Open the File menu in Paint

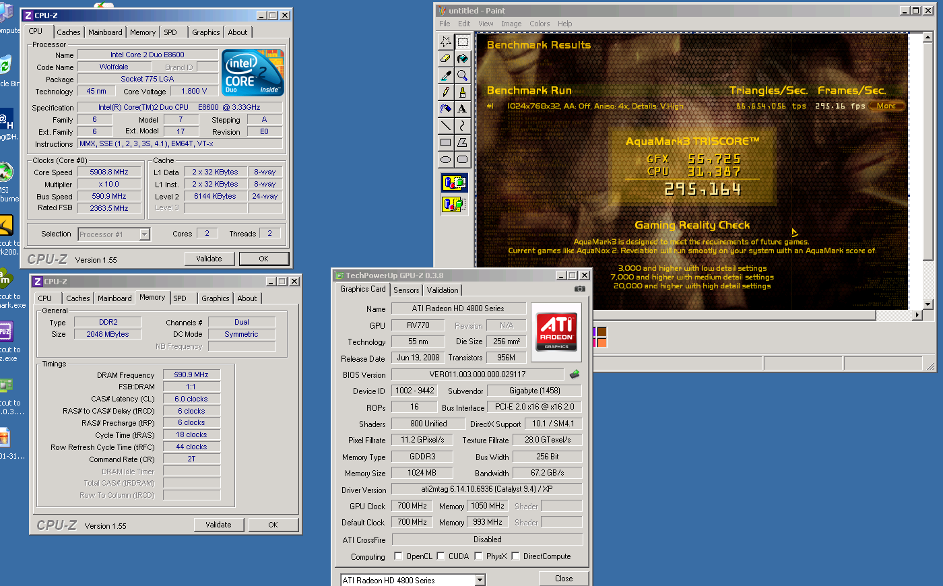pyautogui.click(x=445, y=24)
